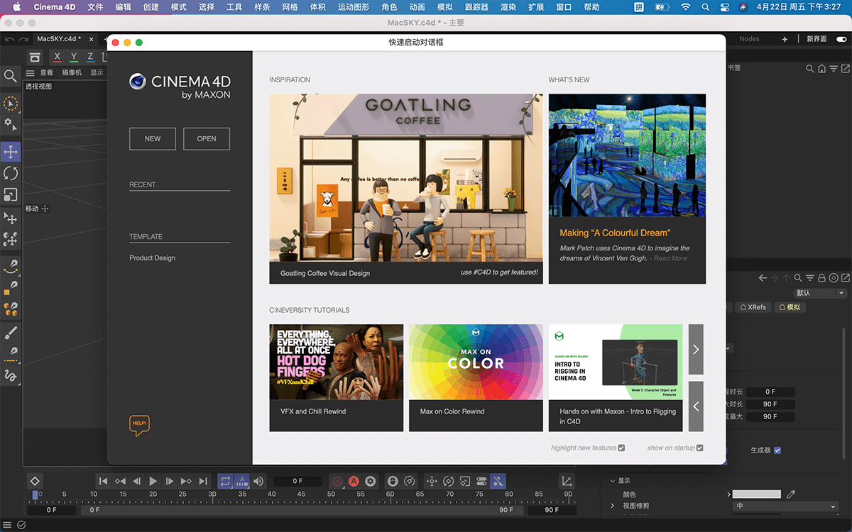The width and height of the screenshot is (852, 532).
Task: Click the play forward button
Action: pyautogui.click(x=153, y=481)
